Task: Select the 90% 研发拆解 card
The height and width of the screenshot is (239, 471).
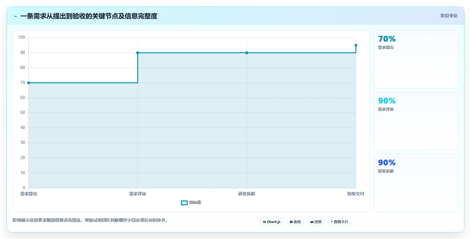Action: 416,183
